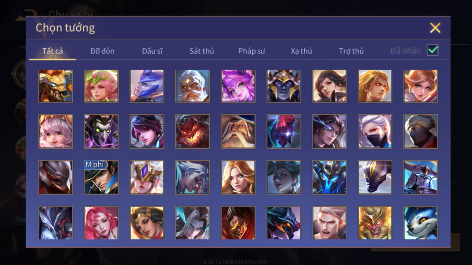
Task: Select the turbaned masked assassin hero
Action: (421, 131)
